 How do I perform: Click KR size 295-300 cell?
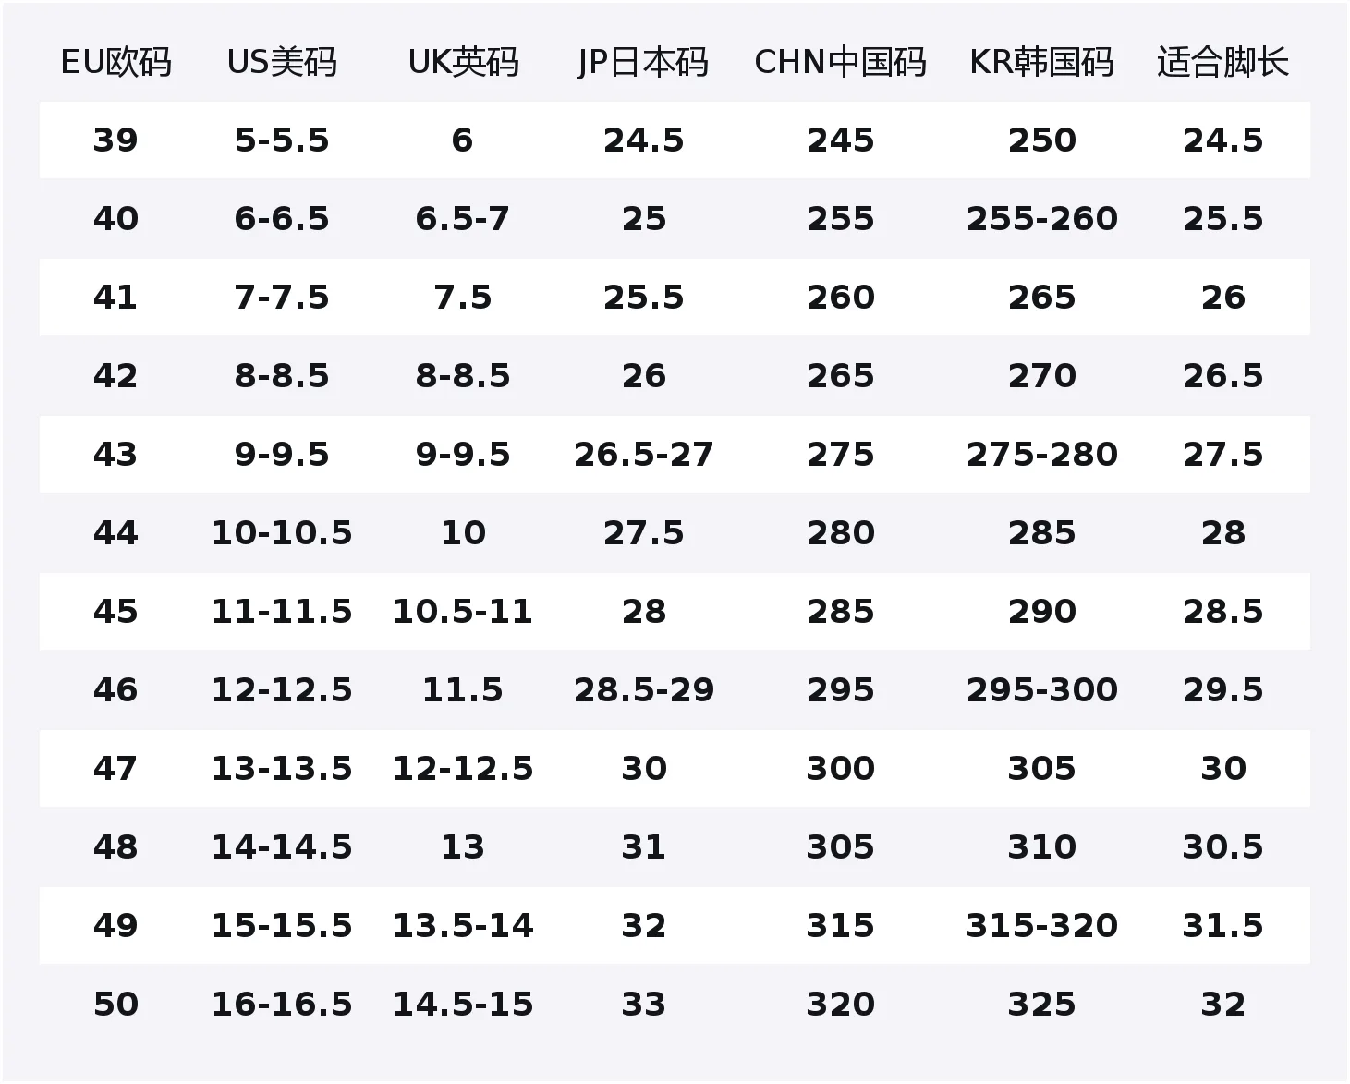(1041, 690)
